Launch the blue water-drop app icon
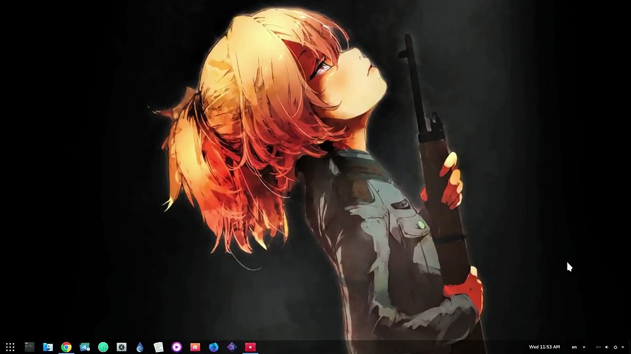The height and width of the screenshot is (354, 631). tap(140, 347)
